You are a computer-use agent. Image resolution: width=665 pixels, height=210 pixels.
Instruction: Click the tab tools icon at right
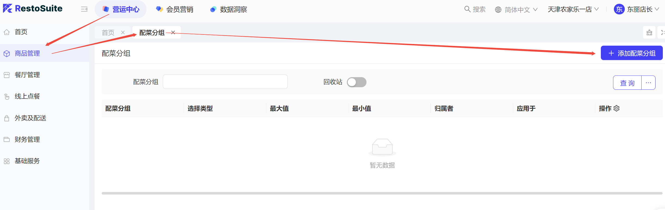(650, 33)
